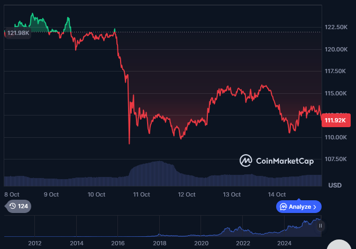The width and height of the screenshot is (356, 249).
Task: Click the CoinMarketCap logo watermark
Action: click(x=276, y=161)
